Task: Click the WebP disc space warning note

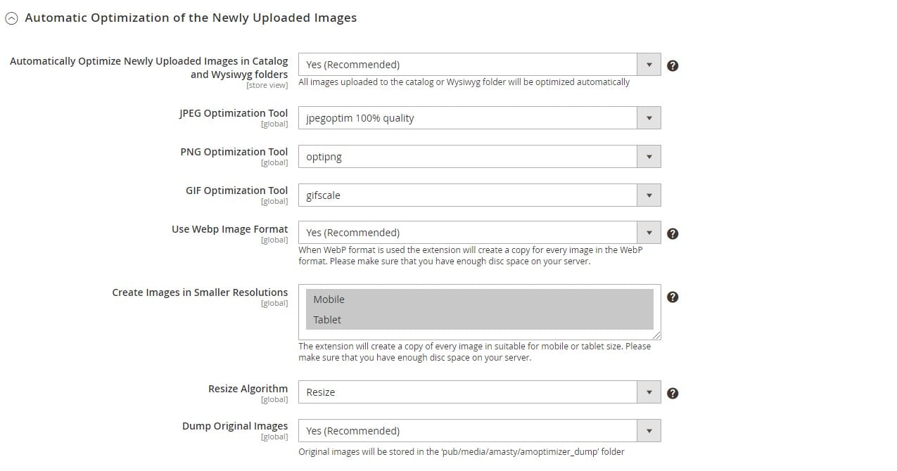Action: 471,256
